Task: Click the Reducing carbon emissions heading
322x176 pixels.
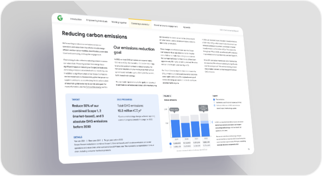Action: pos(95,35)
